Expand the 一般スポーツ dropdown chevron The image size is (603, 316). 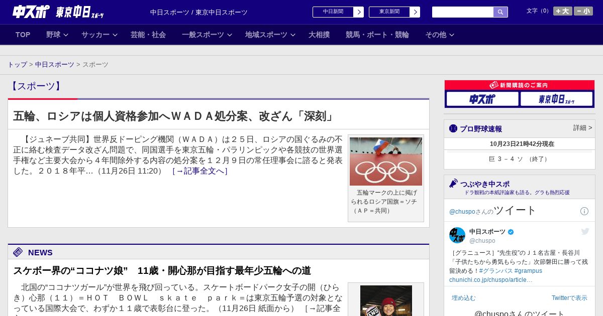(x=230, y=35)
